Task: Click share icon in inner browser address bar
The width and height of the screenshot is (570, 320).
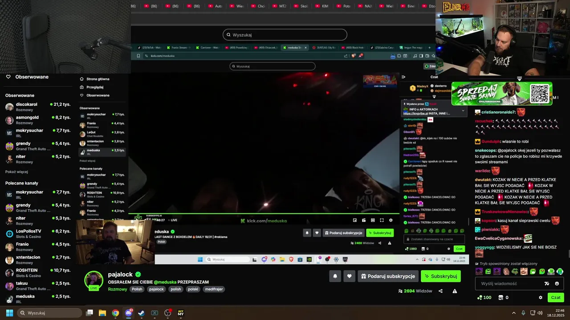Action: [x=346, y=56]
